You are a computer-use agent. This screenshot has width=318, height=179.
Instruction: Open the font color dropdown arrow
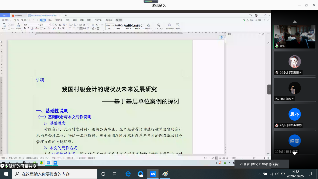(x=60, y=29)
